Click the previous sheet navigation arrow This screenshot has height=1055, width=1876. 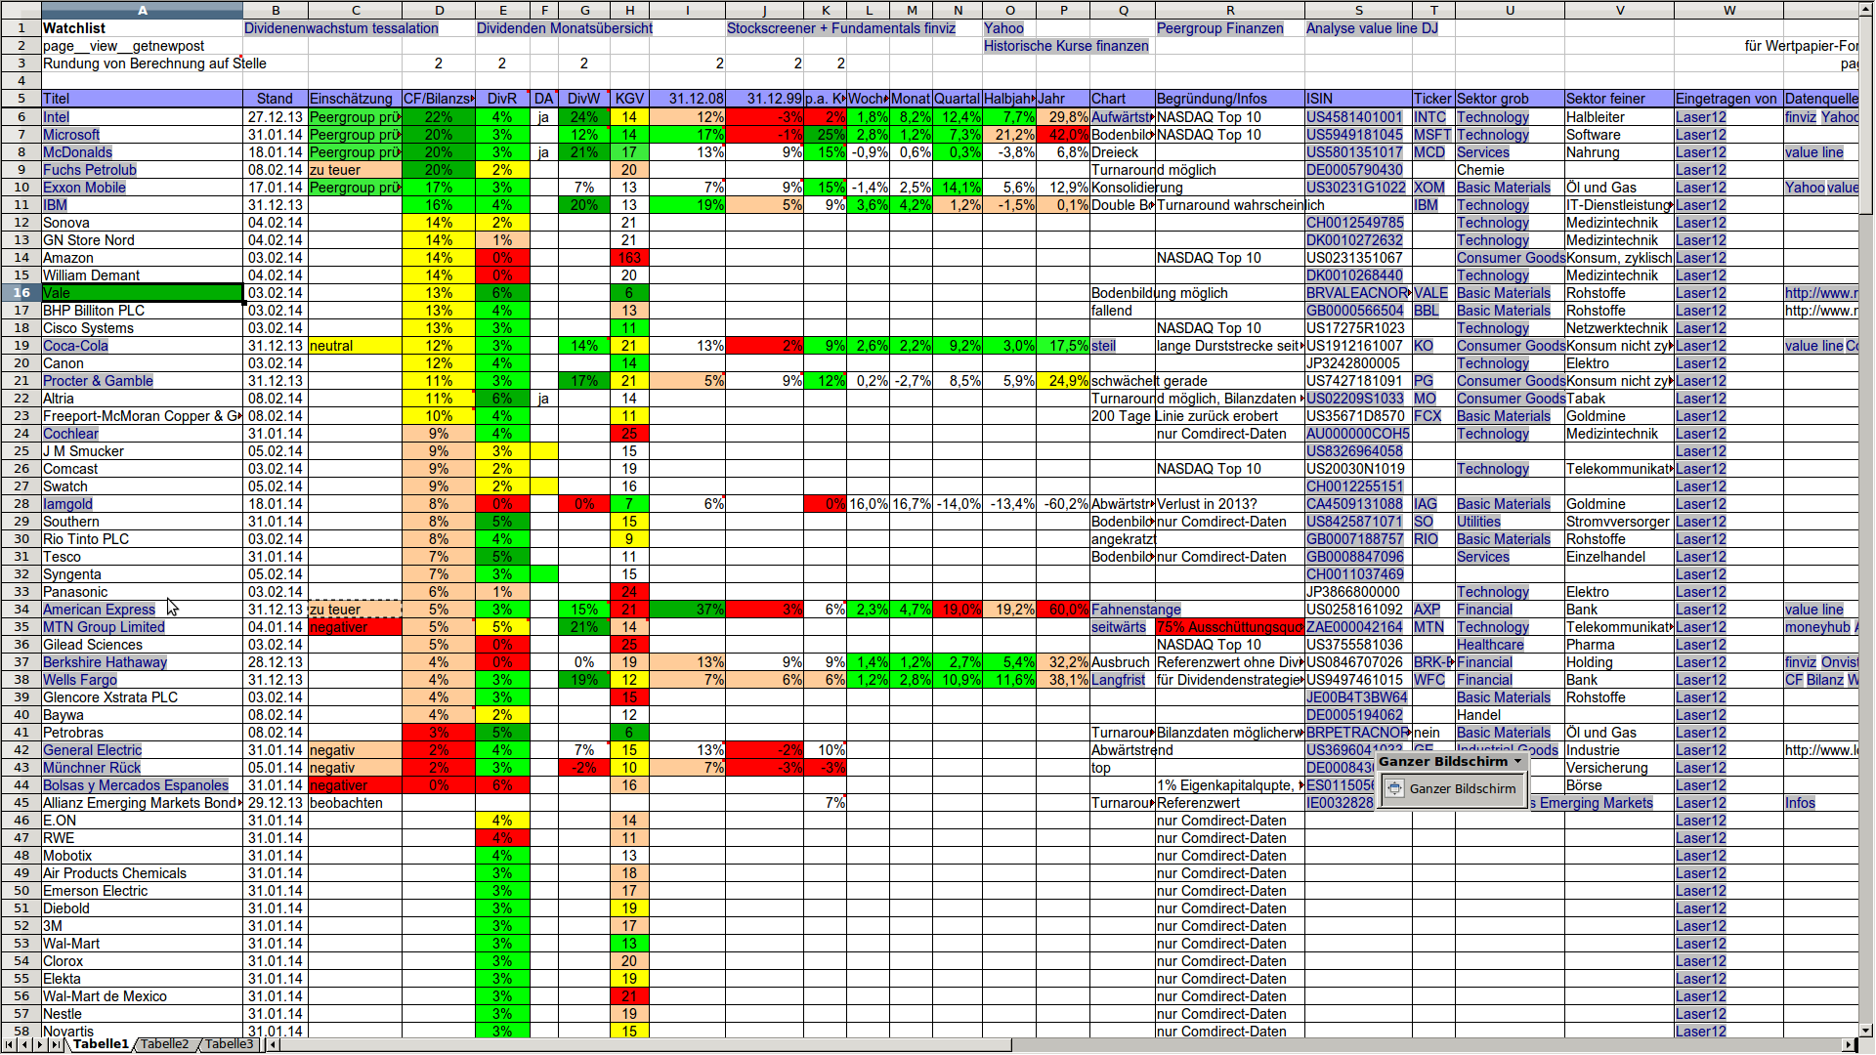click(24, 1044)
